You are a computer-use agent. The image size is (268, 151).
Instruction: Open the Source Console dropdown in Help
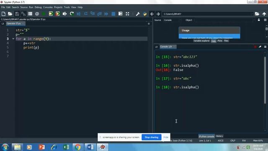coord(172,20)
